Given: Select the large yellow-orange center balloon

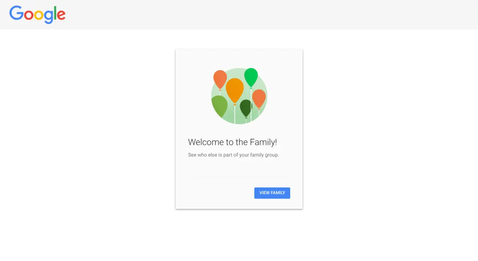Looking at the screenshot, I should tap(235, 90).
